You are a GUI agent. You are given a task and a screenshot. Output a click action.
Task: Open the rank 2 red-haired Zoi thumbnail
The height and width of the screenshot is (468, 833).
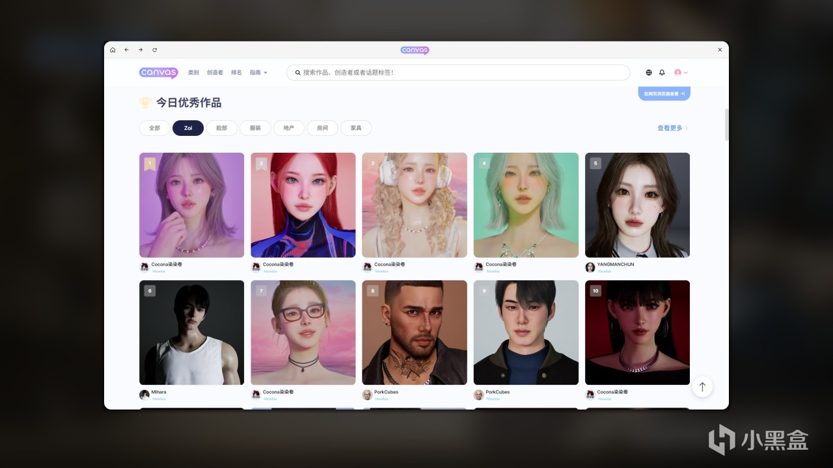click(x=303, y=205)
